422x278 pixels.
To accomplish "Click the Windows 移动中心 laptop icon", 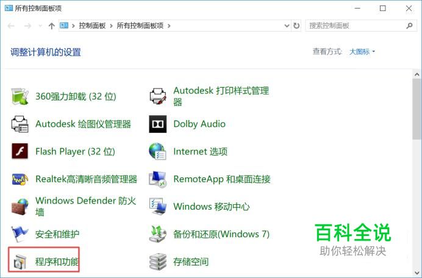I will pyautogui.click(x=158, y=207).
